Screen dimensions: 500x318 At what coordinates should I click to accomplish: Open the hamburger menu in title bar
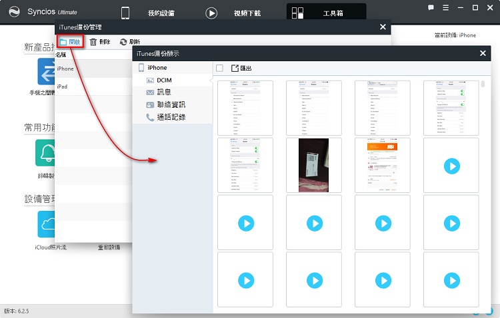point(446,7)
